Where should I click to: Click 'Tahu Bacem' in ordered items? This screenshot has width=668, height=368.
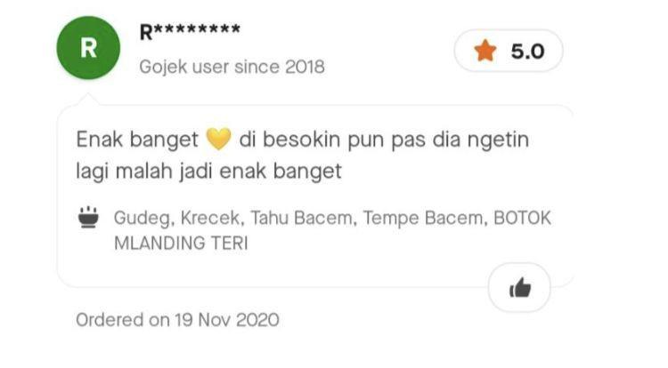pos(303,218)
